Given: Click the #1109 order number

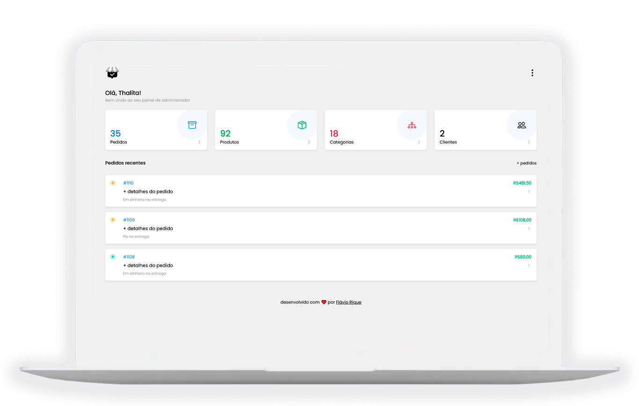Looking at the screenshot, I should click(x=129, y=219).
